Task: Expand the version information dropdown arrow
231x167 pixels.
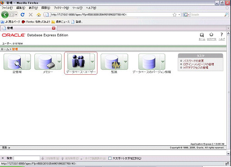Action: click(x=162, y=62)
